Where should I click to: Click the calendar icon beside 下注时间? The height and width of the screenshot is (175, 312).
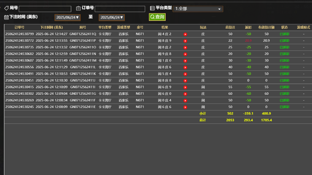click(x=7, y=17)
